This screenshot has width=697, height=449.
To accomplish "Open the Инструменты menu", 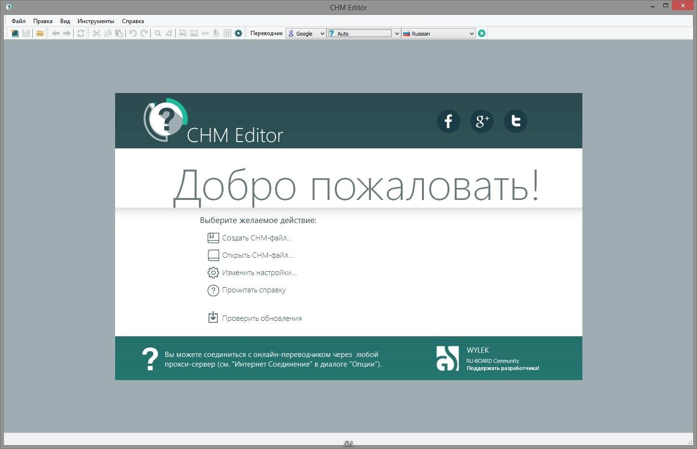I will tap(96, 21).
